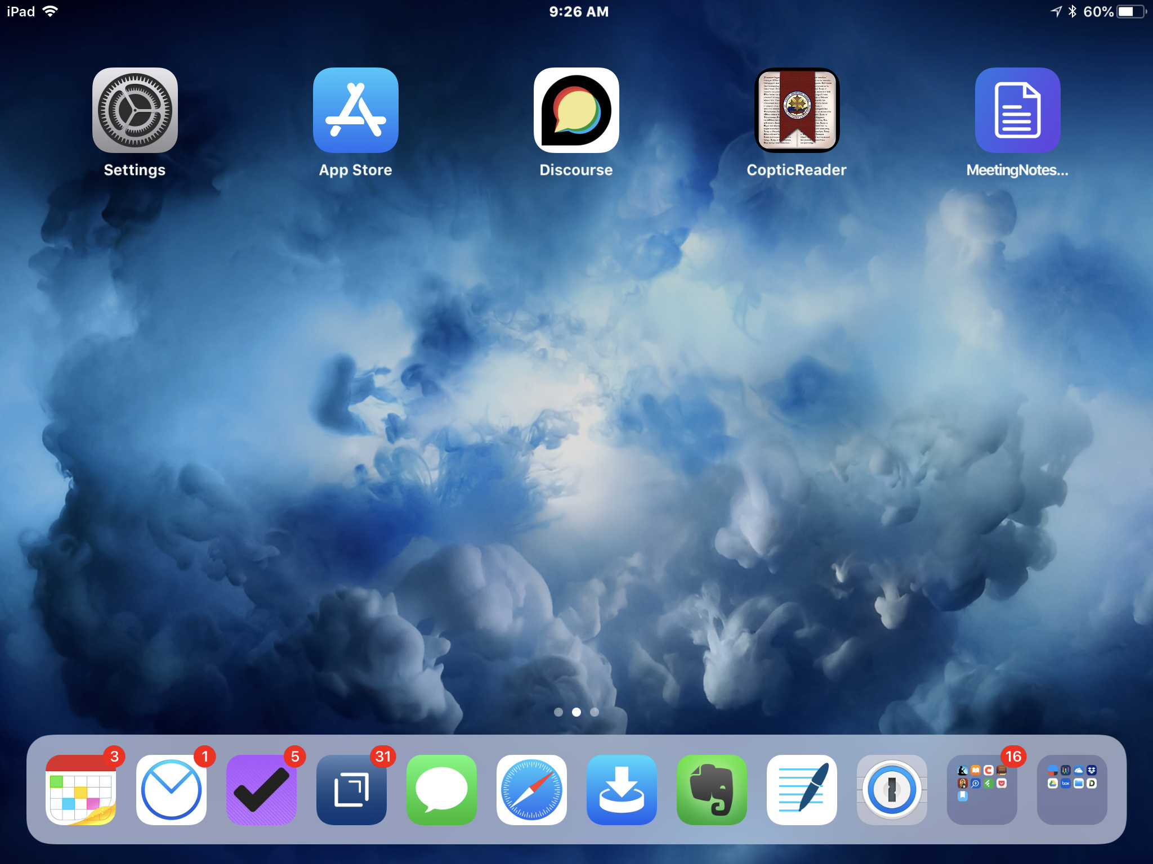
Task: Open the dock folder with badge 16
Action: (x=982, y=790)
